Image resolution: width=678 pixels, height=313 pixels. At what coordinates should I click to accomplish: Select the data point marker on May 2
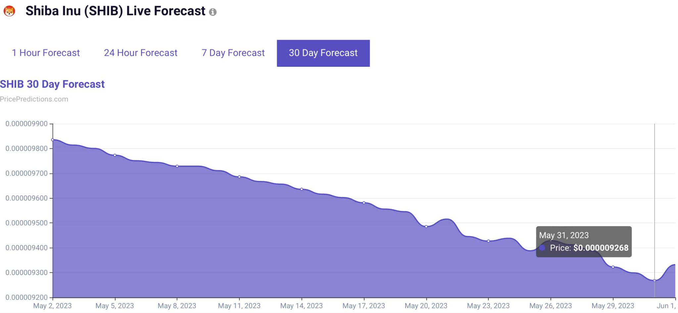point(53,140)
